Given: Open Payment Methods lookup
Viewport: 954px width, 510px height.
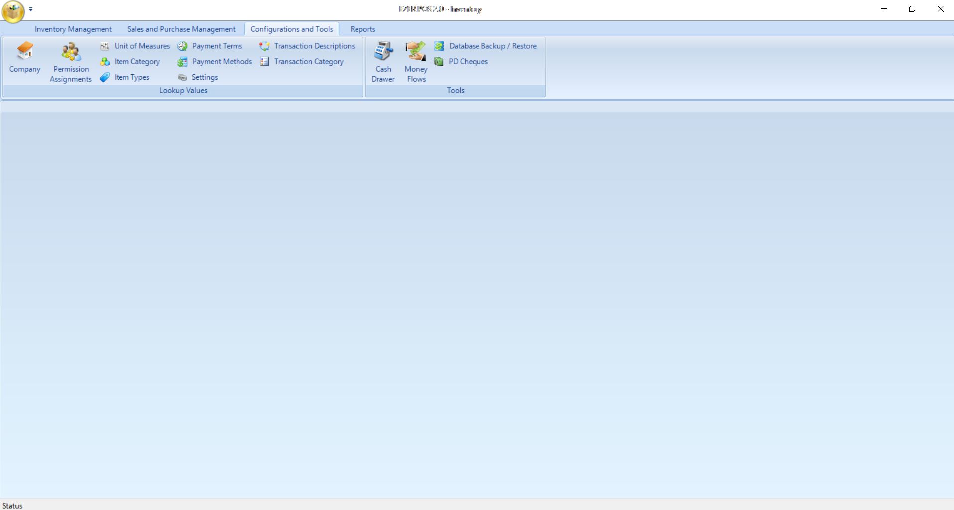Looking at the screenshot, I should (x=215, y=62).
